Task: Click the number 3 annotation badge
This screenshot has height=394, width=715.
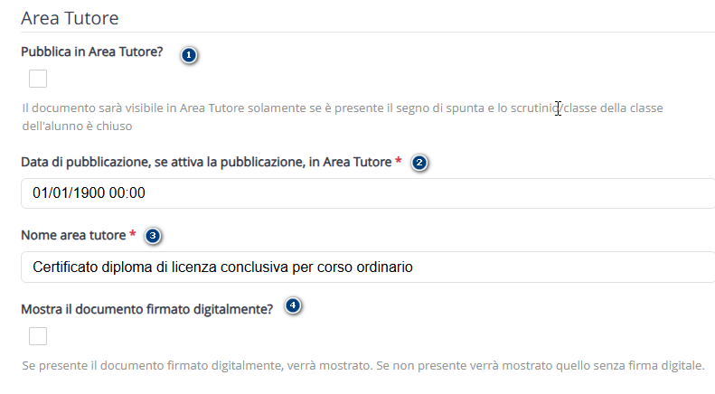Action: point(153,236)
